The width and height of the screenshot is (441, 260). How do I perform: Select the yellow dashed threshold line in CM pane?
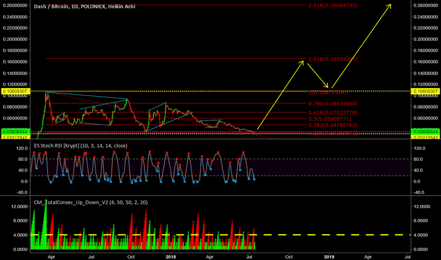coord(220,234)
